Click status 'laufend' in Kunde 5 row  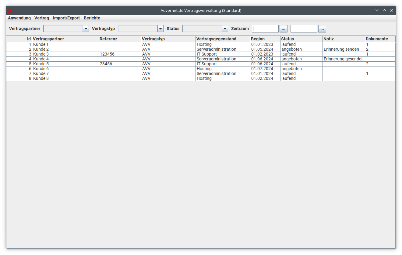(x=288, y=64)
